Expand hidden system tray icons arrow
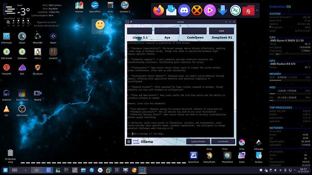 (295, 170)
